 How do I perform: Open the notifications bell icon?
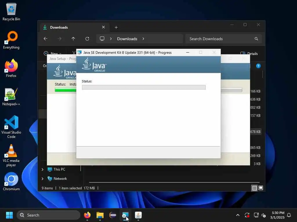[x=289, y=215]
